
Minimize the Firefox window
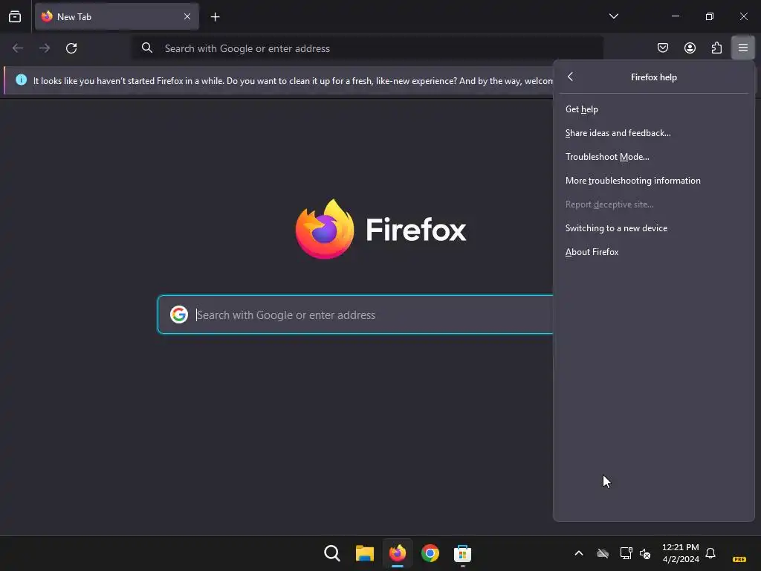point(675,16)
